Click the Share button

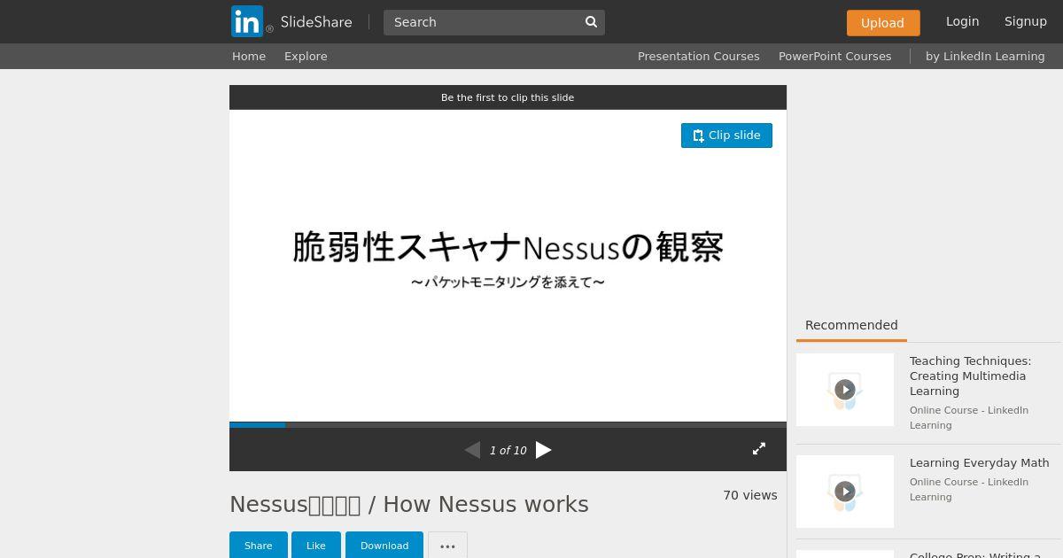click(x=259, y=546)
